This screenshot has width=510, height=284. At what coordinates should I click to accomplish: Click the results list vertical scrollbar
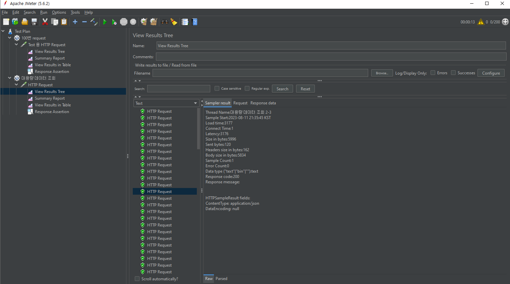[x=199, y=129]
